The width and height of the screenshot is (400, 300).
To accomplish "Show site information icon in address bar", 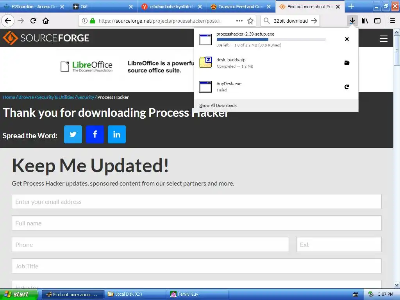I will (x=85, y=21).
